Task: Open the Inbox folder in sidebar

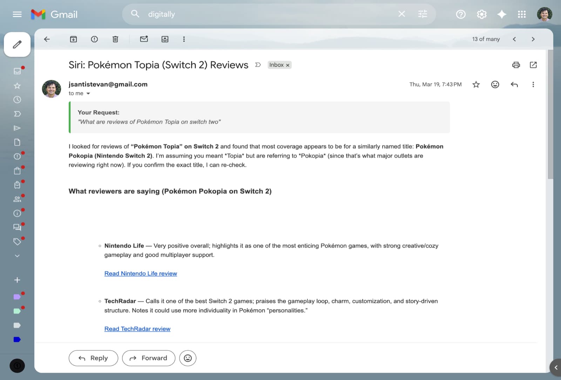Action: (x=17, y=71)
